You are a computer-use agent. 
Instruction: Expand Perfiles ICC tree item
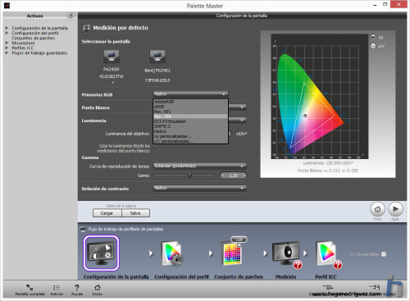(7, 48)
